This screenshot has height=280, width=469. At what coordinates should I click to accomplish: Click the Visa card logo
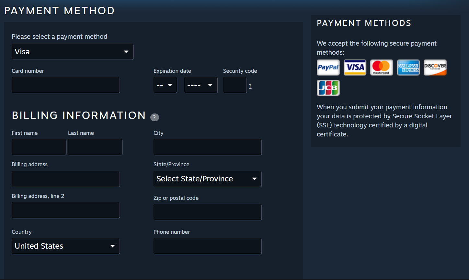355,67
